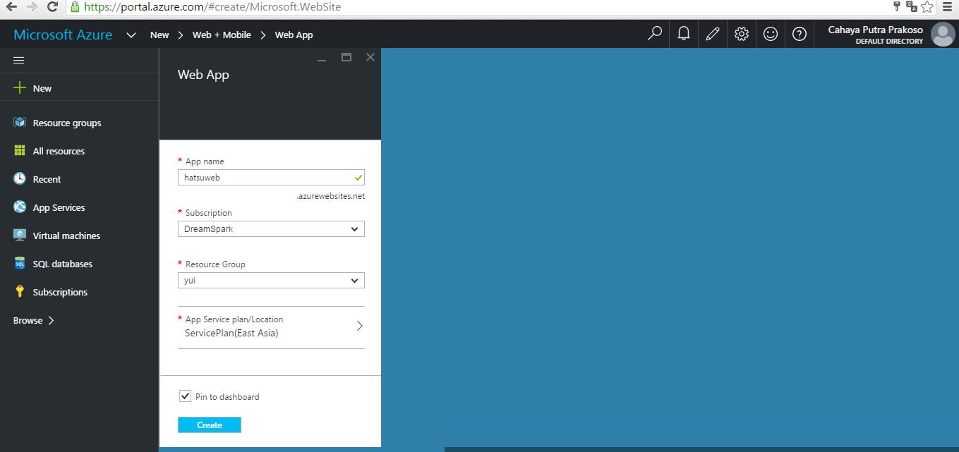This screenshot has width=959, height=452.
Task: Click the App Services globe icon
Action: point(20,207)
